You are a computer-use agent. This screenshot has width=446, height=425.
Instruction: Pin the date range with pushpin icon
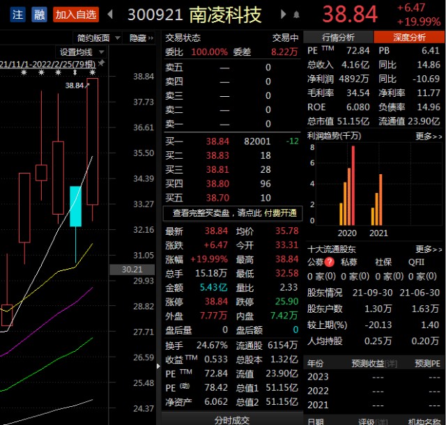click(101, 63)
